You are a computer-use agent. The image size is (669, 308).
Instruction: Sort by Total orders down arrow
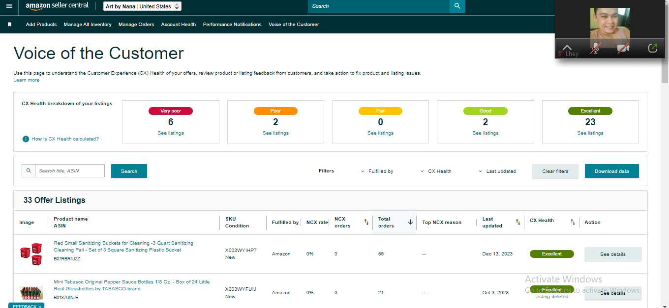[410, 222]
